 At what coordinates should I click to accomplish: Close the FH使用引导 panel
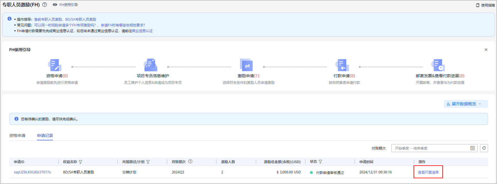[x=486, y=50]
